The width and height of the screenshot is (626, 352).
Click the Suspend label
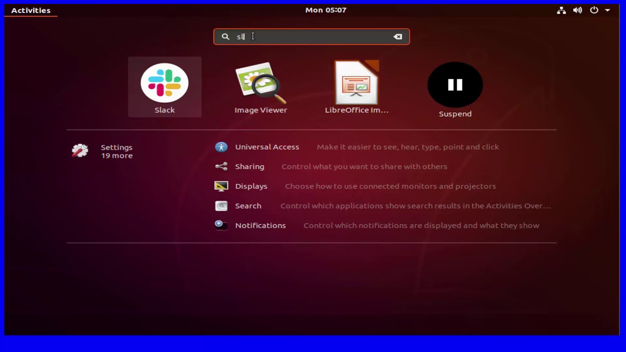tap(455, 114)
